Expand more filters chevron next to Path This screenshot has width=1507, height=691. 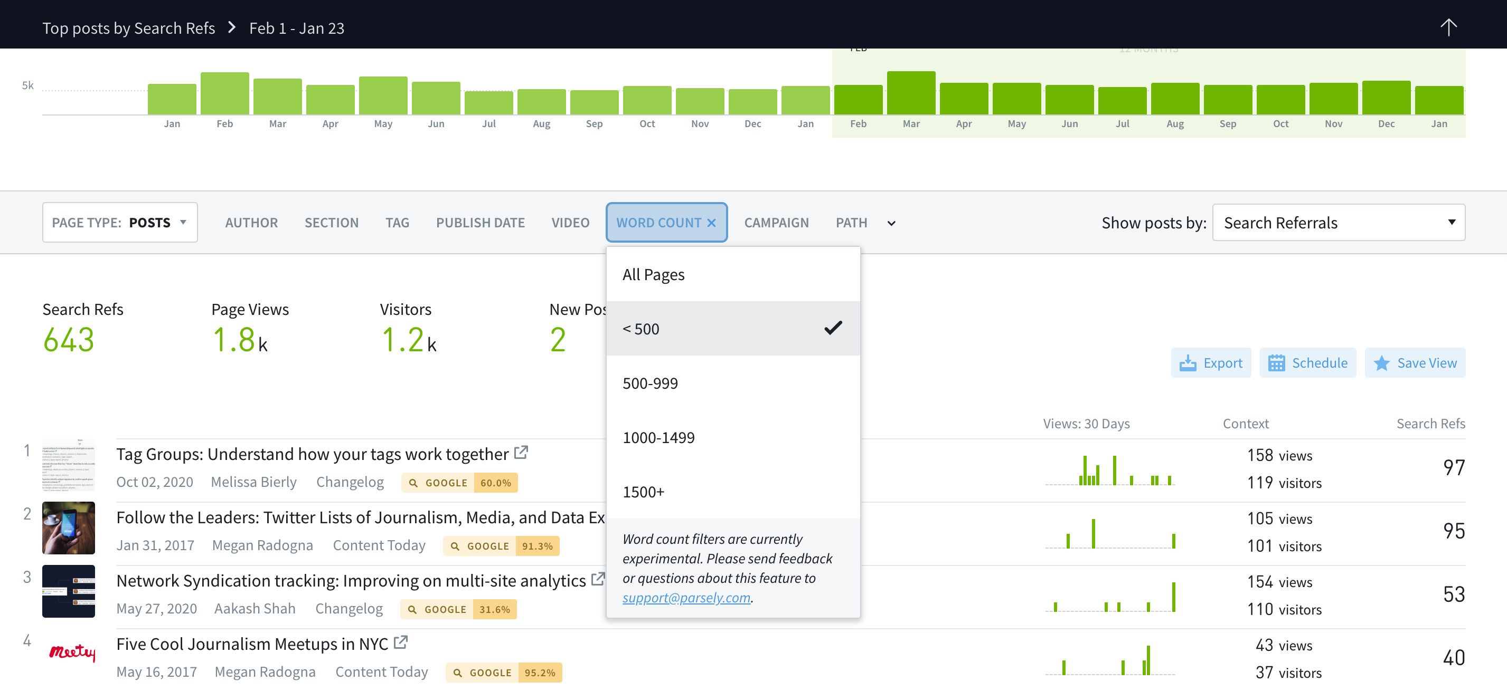coord(891,223)
